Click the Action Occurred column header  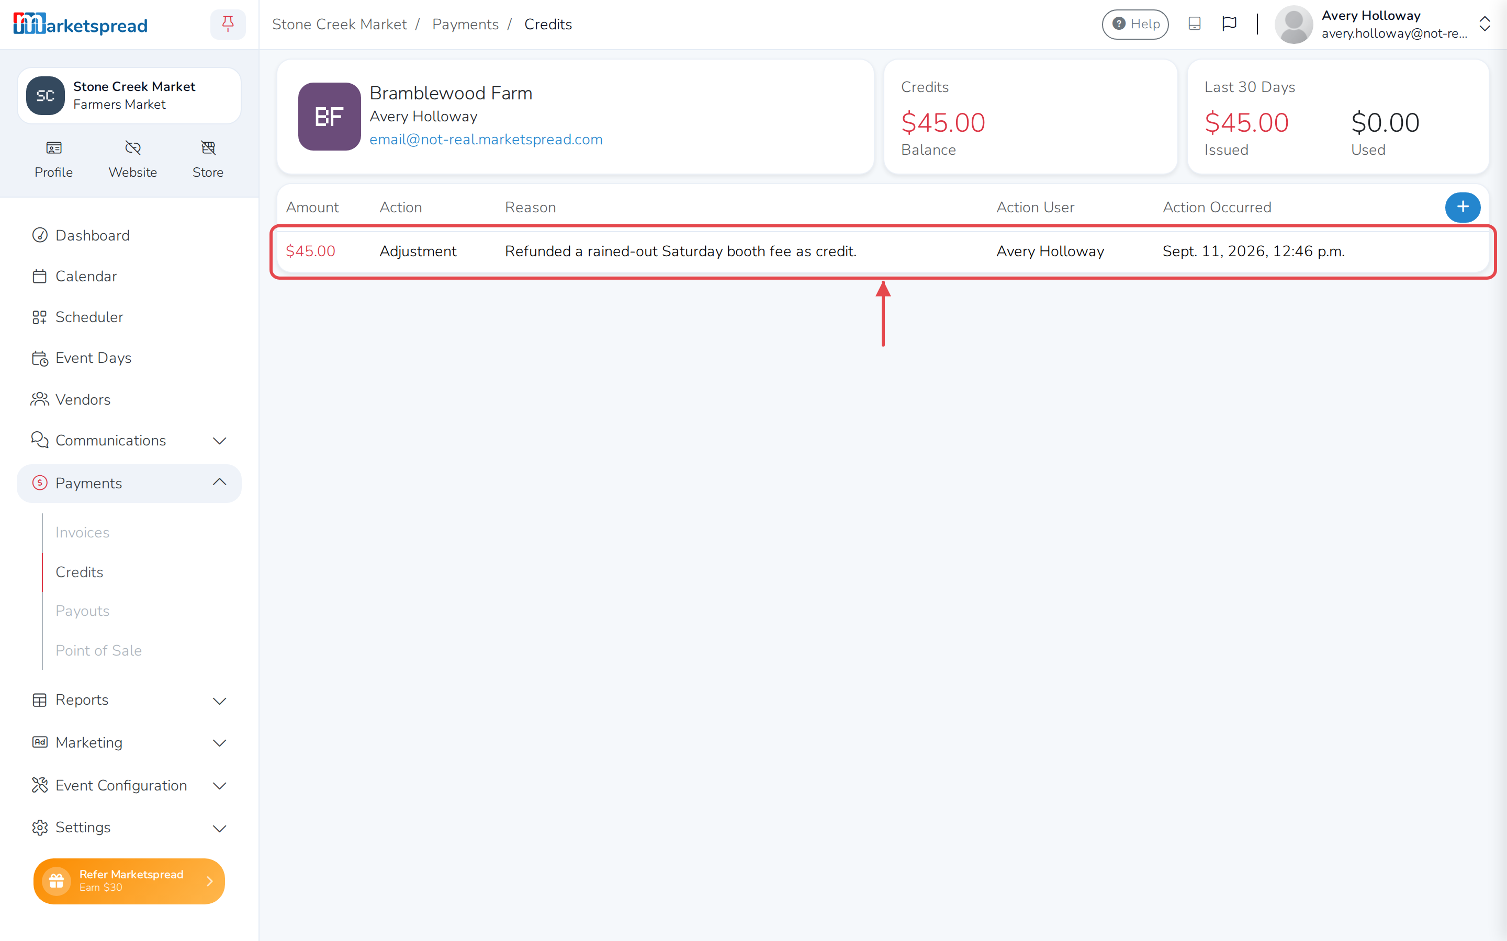click(1217, 207)
